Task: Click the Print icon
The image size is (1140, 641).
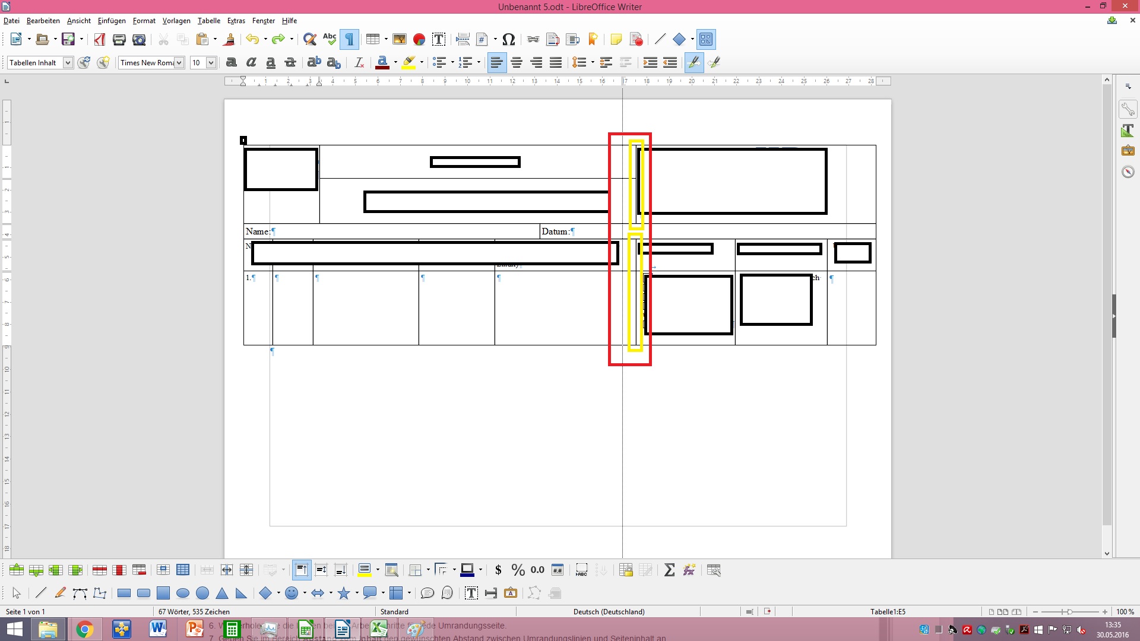Action: pos(119,39)
